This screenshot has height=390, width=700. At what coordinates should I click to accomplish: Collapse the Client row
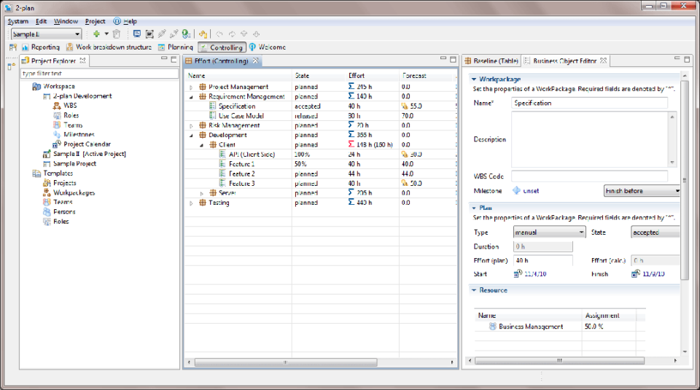click(x=201, y=145)
